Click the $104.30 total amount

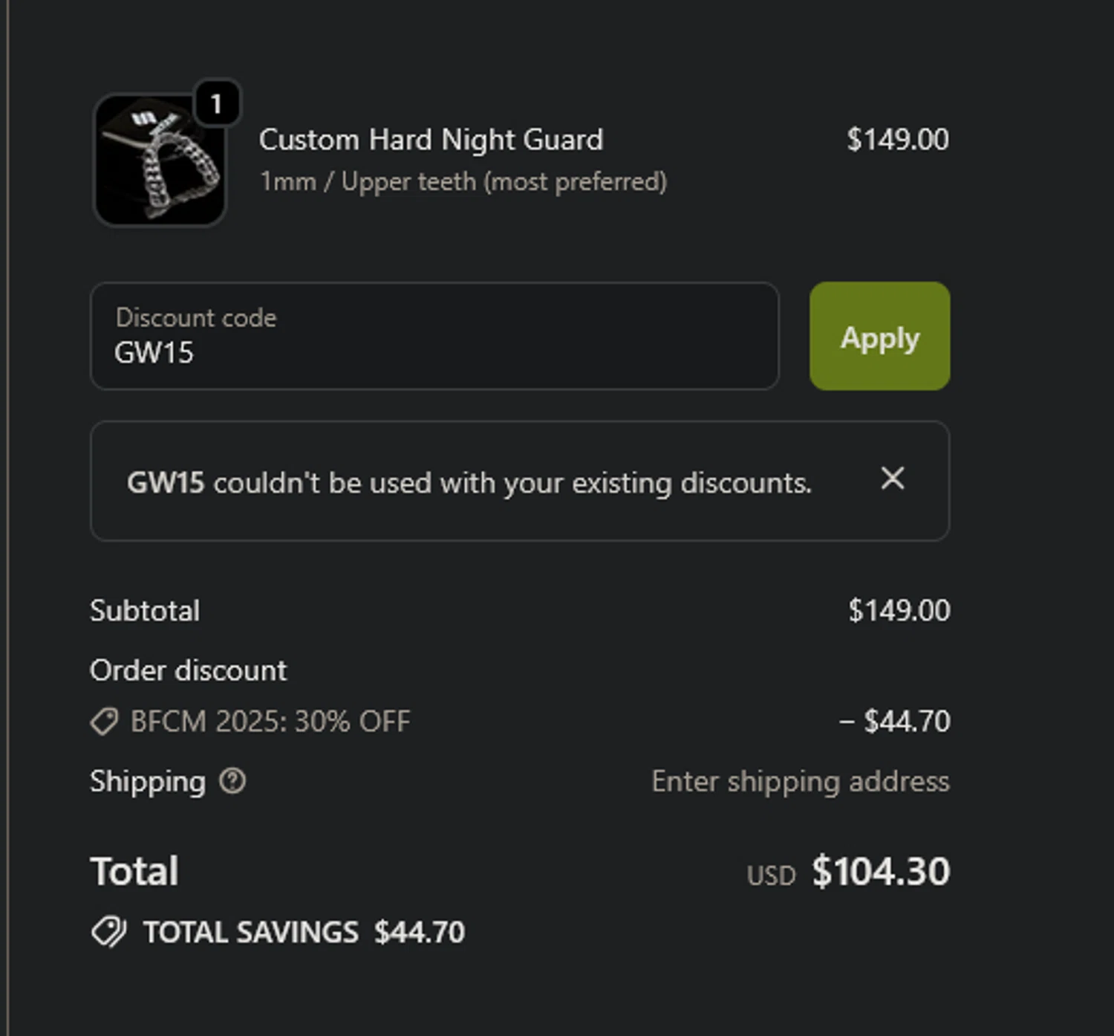point(880,871)
